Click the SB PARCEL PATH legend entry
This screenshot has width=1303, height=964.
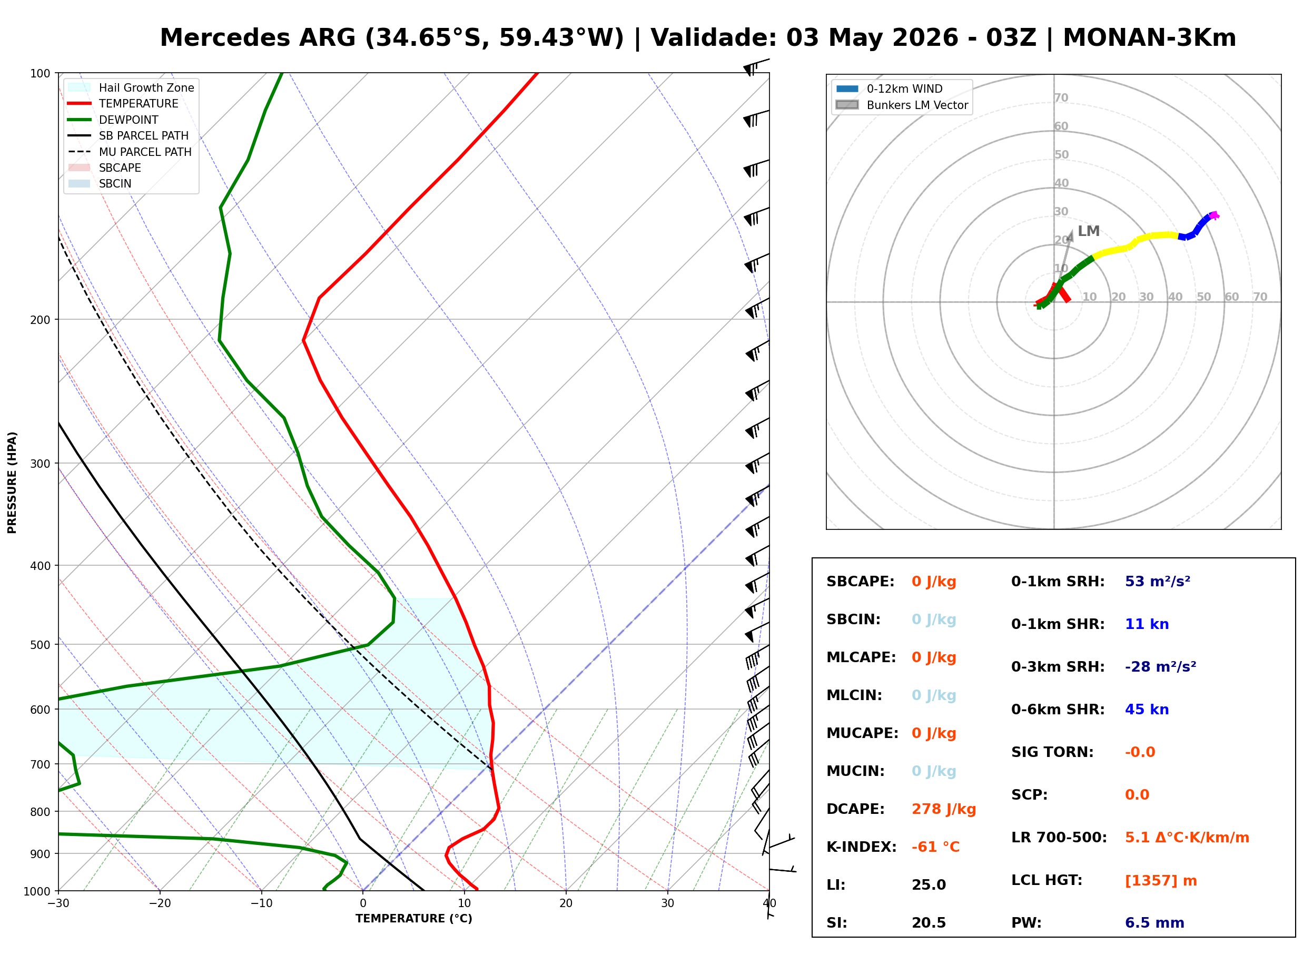tap(129, 135)
